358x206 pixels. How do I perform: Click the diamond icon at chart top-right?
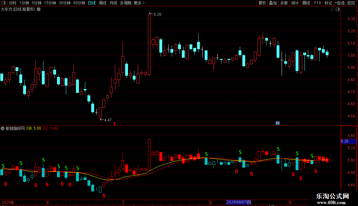coord(332,10)
